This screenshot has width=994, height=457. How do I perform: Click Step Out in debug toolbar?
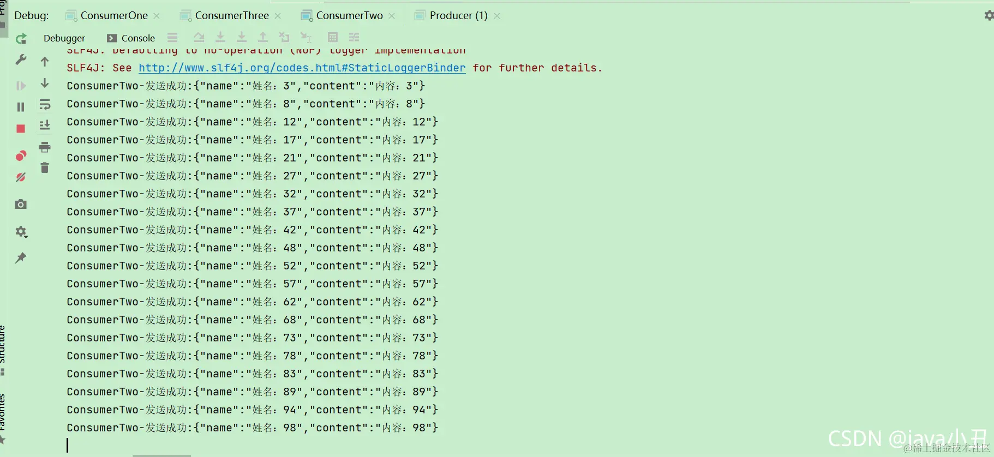point(263,37)
